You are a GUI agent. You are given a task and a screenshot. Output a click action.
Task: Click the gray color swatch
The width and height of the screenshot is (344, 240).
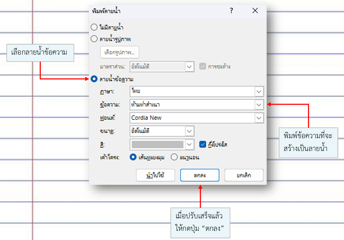coord(157,144)
